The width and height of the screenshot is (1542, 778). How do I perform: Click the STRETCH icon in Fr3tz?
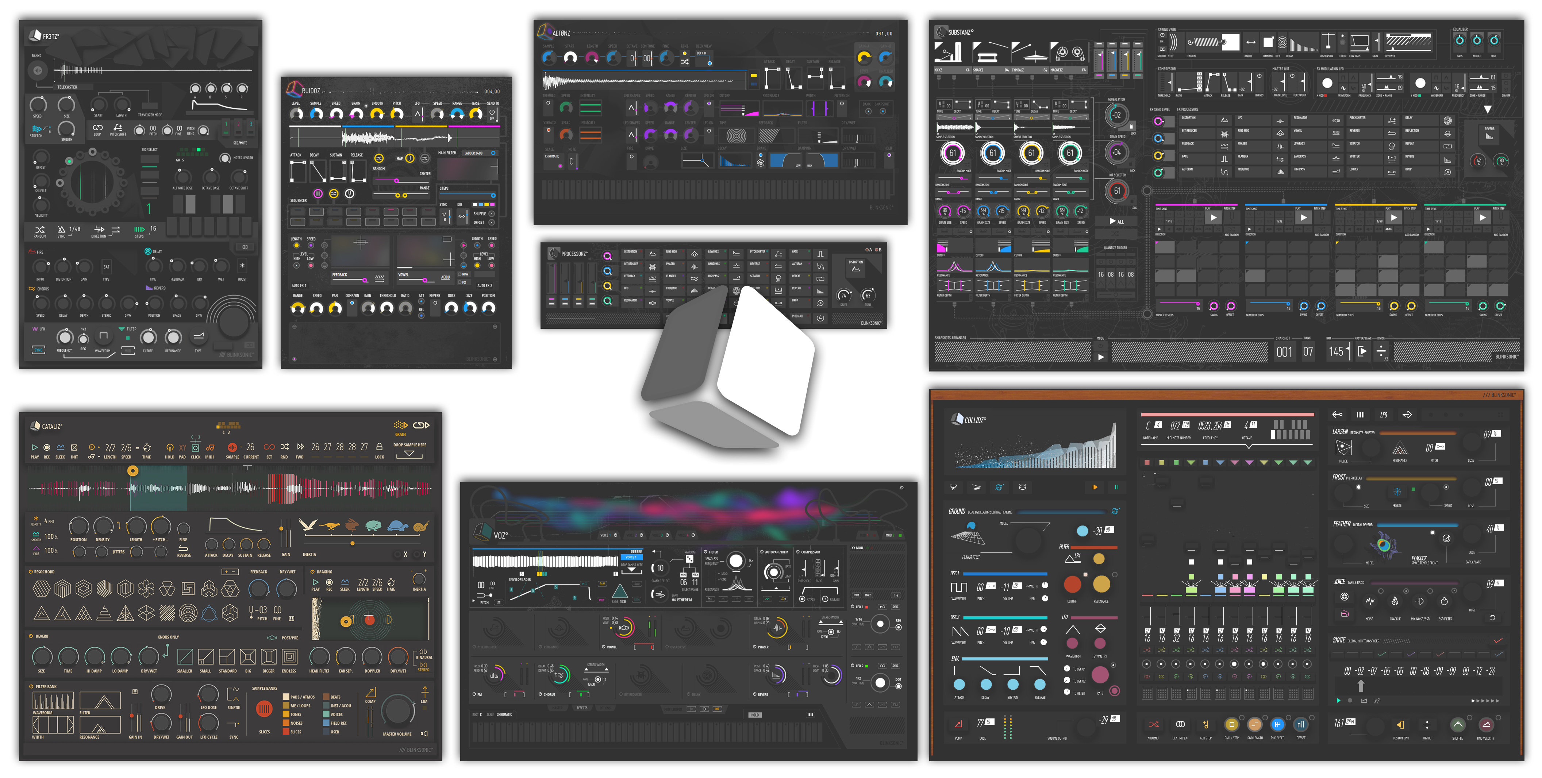tap(36, 129)
